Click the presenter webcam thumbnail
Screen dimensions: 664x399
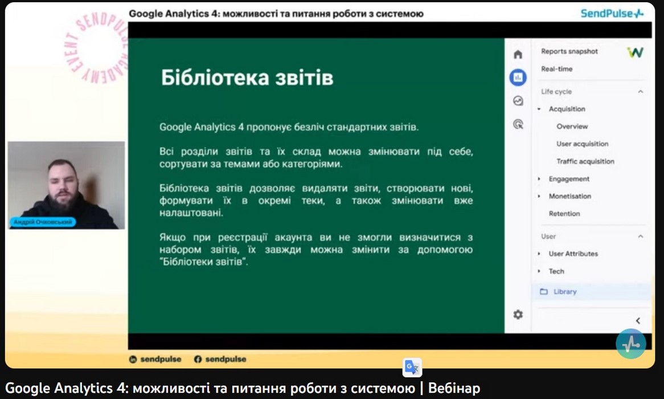(x=66, y=185)
